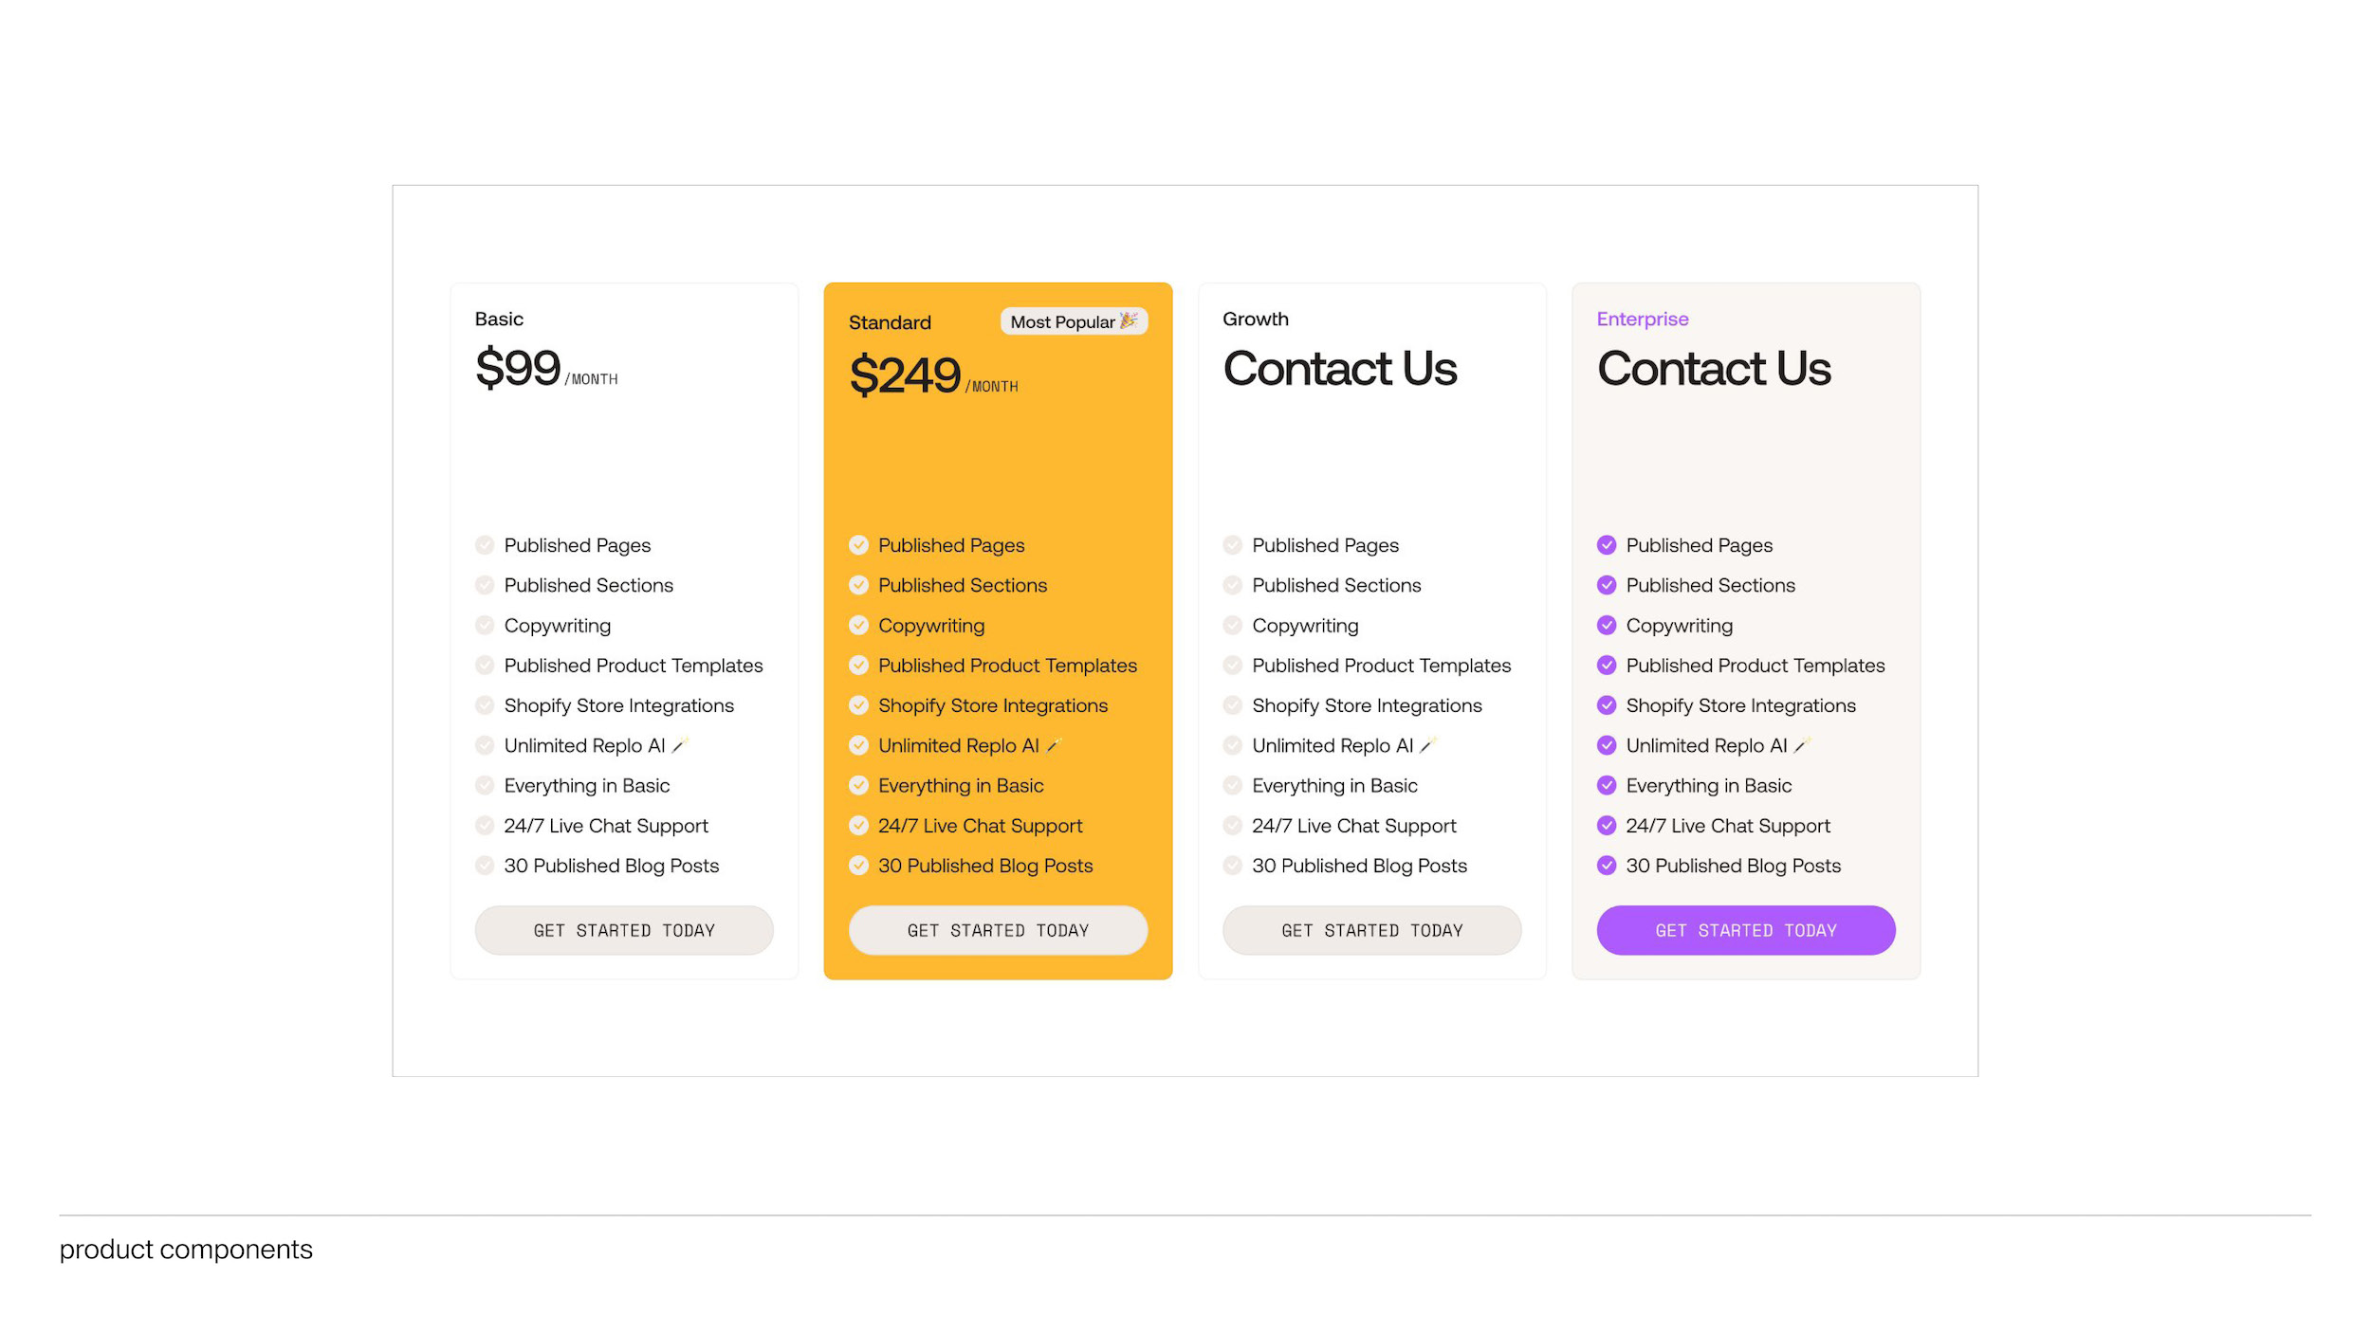The height and width of the screenshot is (1333, 2371).
Task: Click Get Started Today in Standard plan
Action: 998,930
